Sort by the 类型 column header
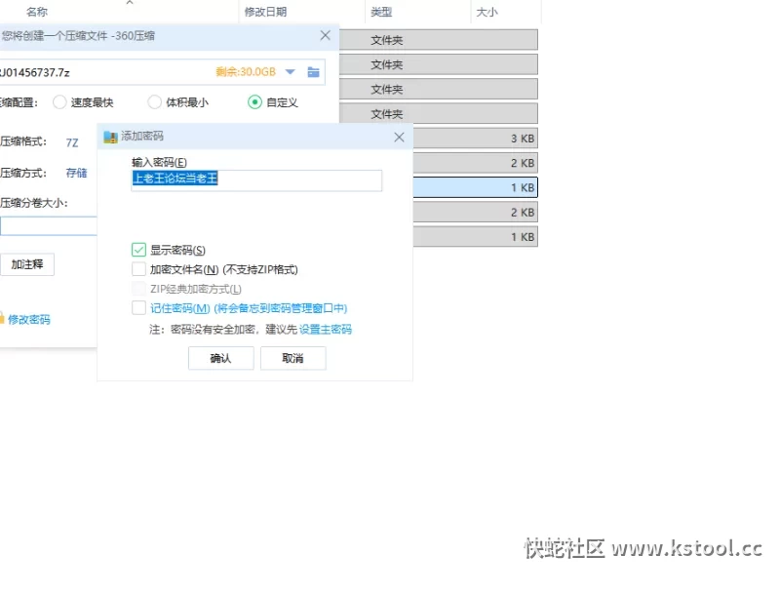The height and width of the screenshot is (596, 780). (x=381, y=12)
